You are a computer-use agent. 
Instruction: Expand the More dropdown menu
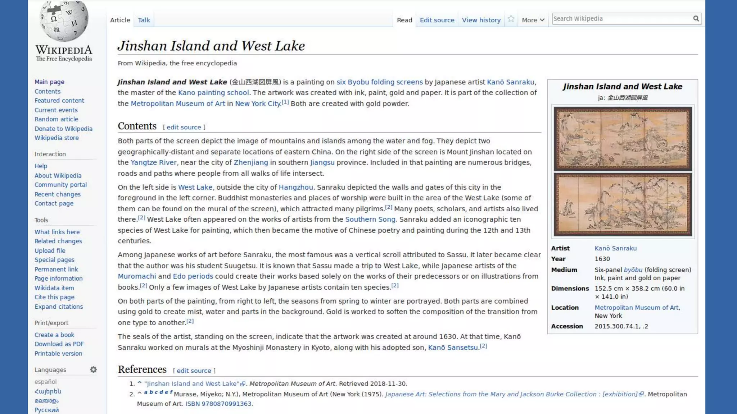pyautogui.click(x=533, y=20)
